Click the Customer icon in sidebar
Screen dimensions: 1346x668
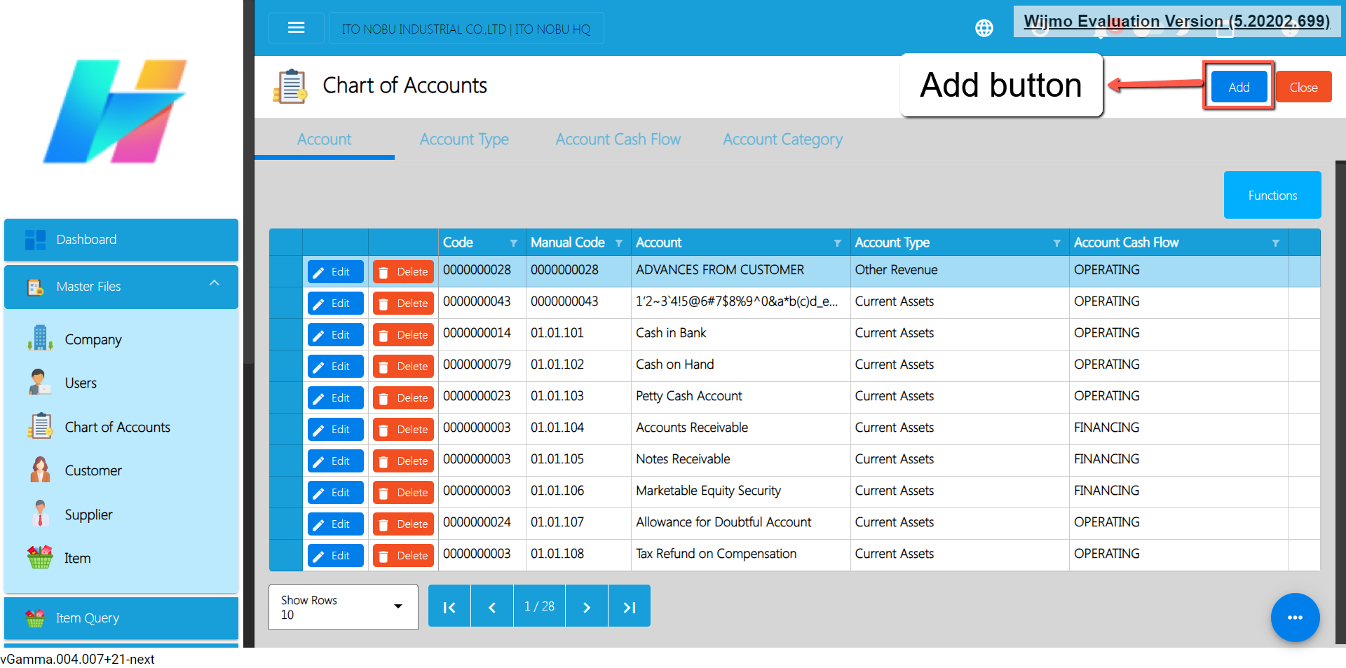coord(40,470)
